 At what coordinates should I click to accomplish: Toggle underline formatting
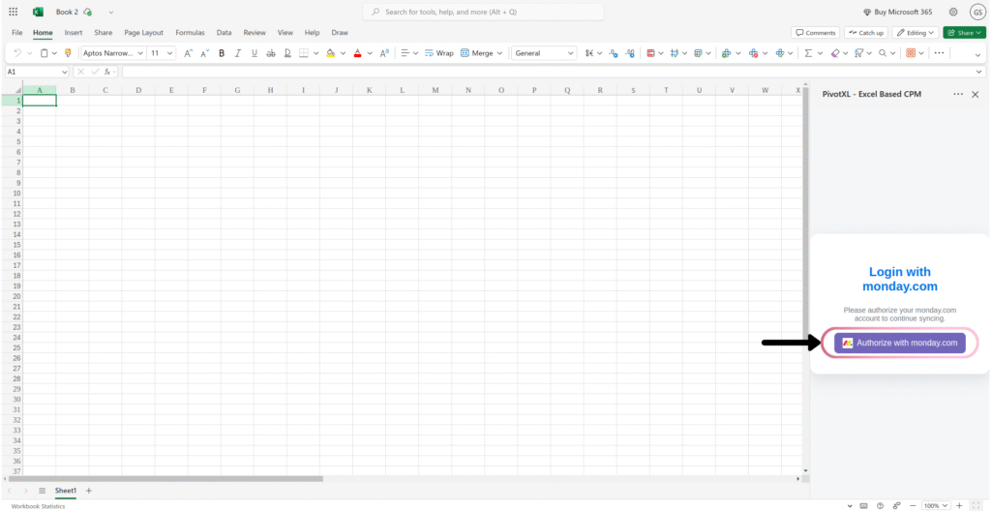click(255, 53)
